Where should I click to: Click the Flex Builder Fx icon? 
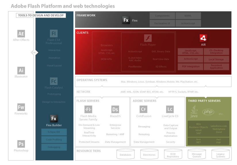pos(54,119)
